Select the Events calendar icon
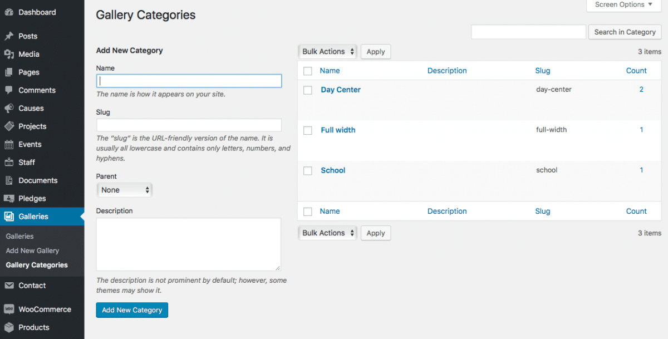This screenshot has height=339, width=668. [x=10, y=144]
